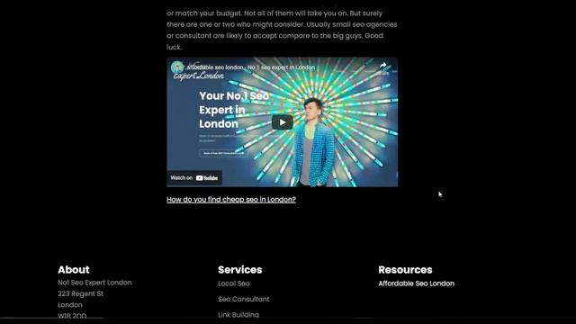Viewport: 576px width, 324px height.
Task: Open the Link Building service link
Action: click(x=238, y=315)
